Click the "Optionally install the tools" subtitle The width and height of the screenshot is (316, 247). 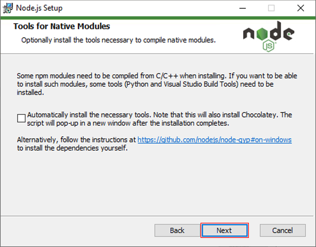118,40
